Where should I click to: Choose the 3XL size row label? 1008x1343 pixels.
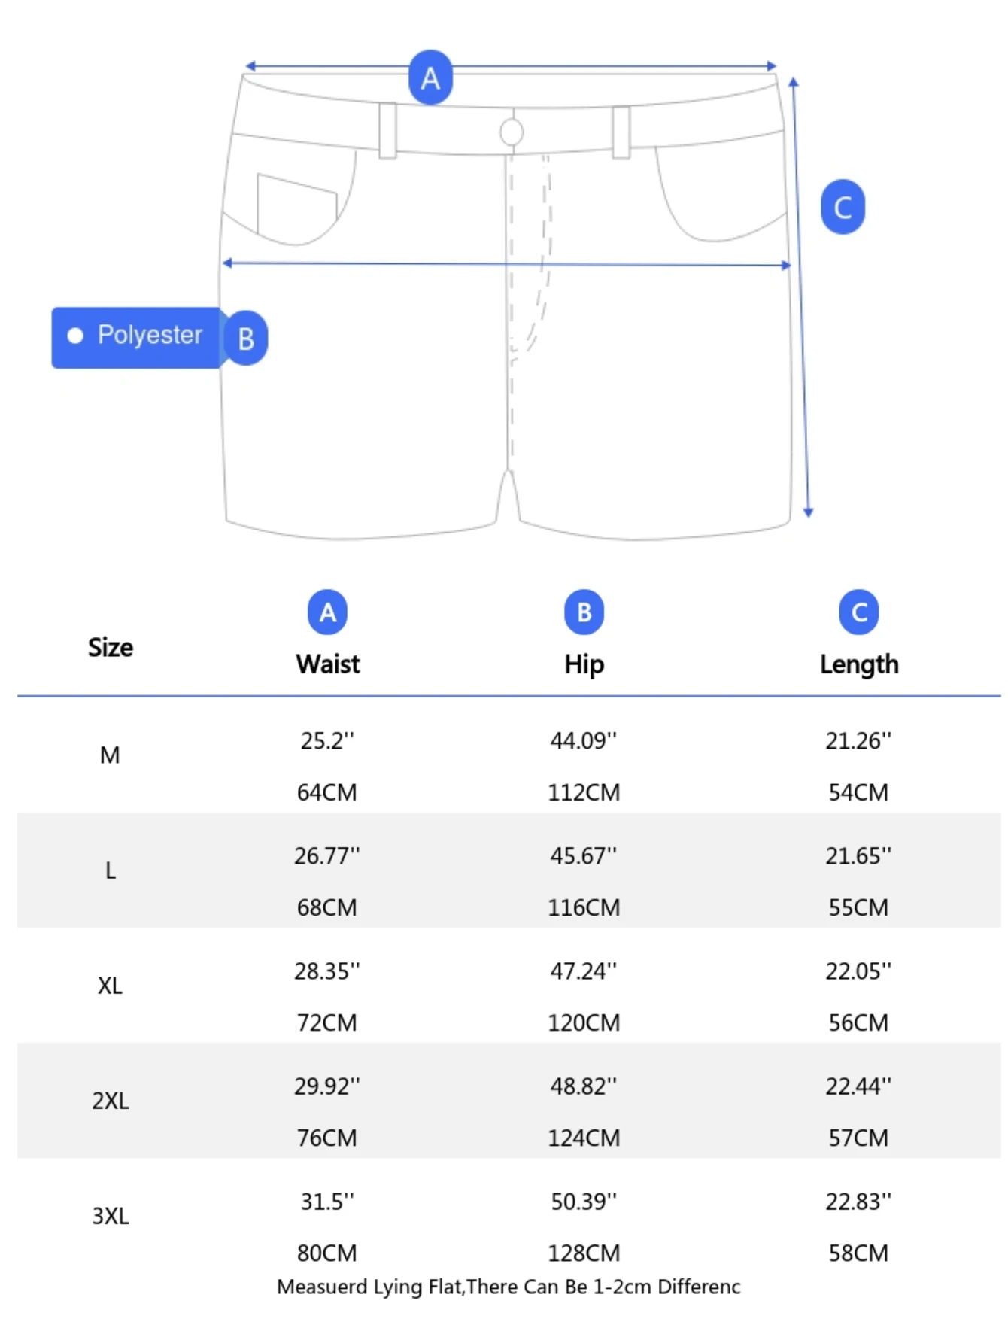coord(111,1216)
